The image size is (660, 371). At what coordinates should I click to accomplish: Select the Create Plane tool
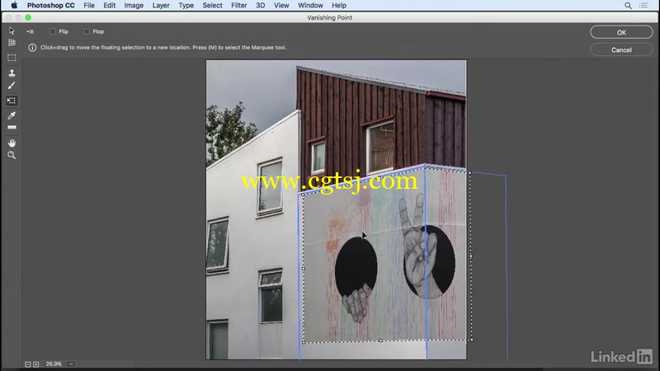pos(12,43)
